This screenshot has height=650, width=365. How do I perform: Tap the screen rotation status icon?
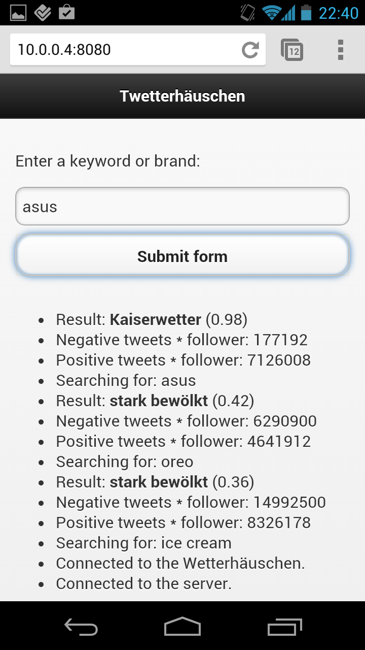[x=248, y=12]
